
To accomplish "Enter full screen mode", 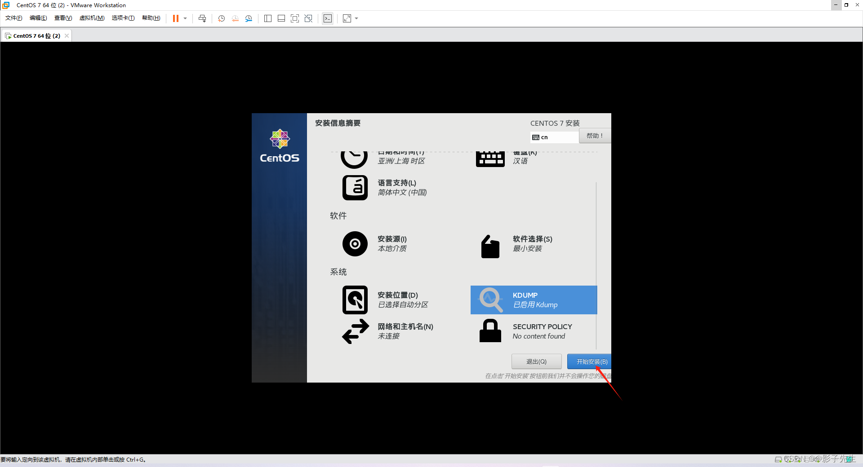I will click(x=295, y=18).
